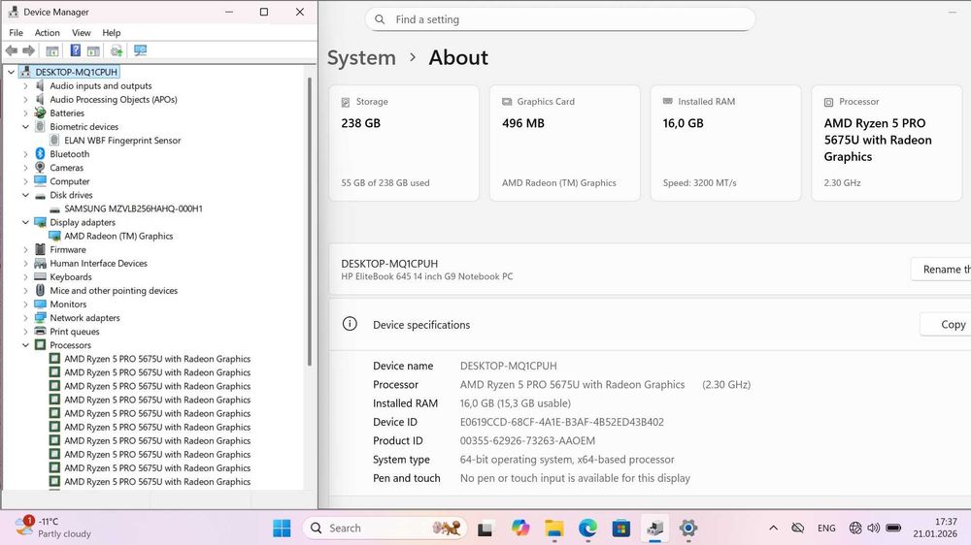Click the taskbar Search box

point(385,528)
